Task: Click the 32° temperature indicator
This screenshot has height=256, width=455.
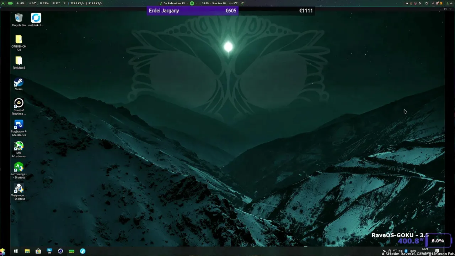Action: tap(56, 3)
